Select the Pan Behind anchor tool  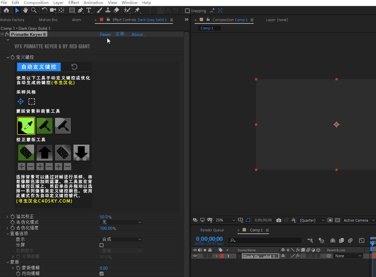point(61,10)
